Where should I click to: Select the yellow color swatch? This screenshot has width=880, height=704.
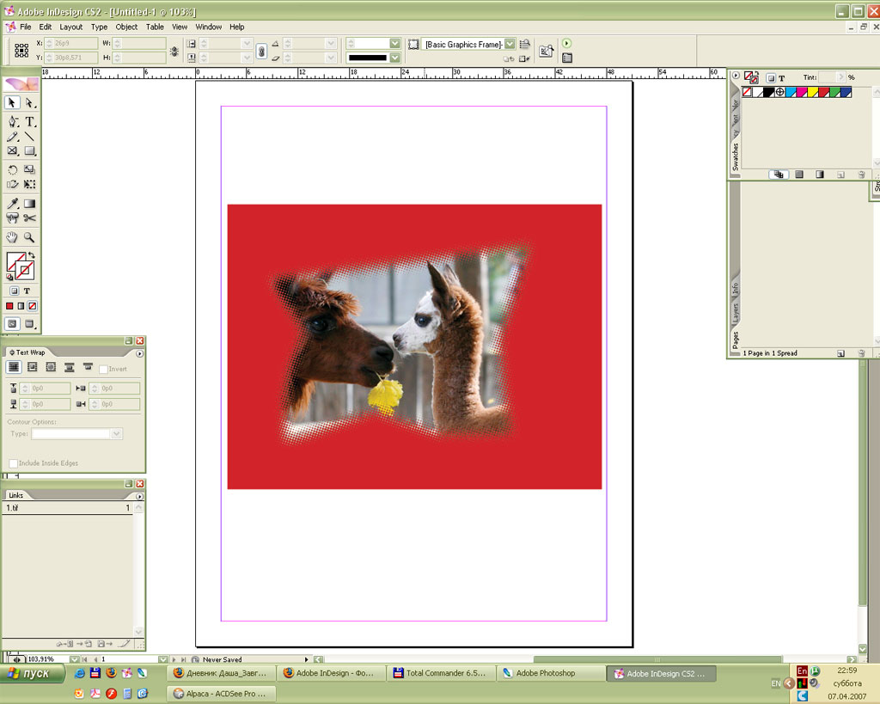pos(813,93)
